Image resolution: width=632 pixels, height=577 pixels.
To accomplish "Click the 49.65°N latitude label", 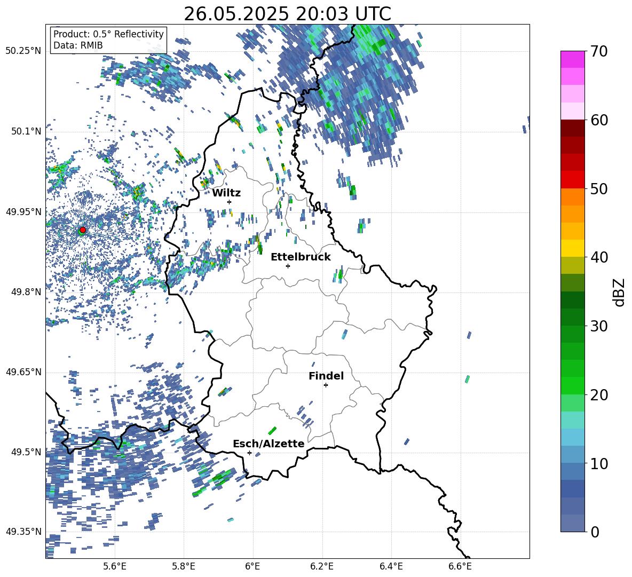I will [23, 372].
